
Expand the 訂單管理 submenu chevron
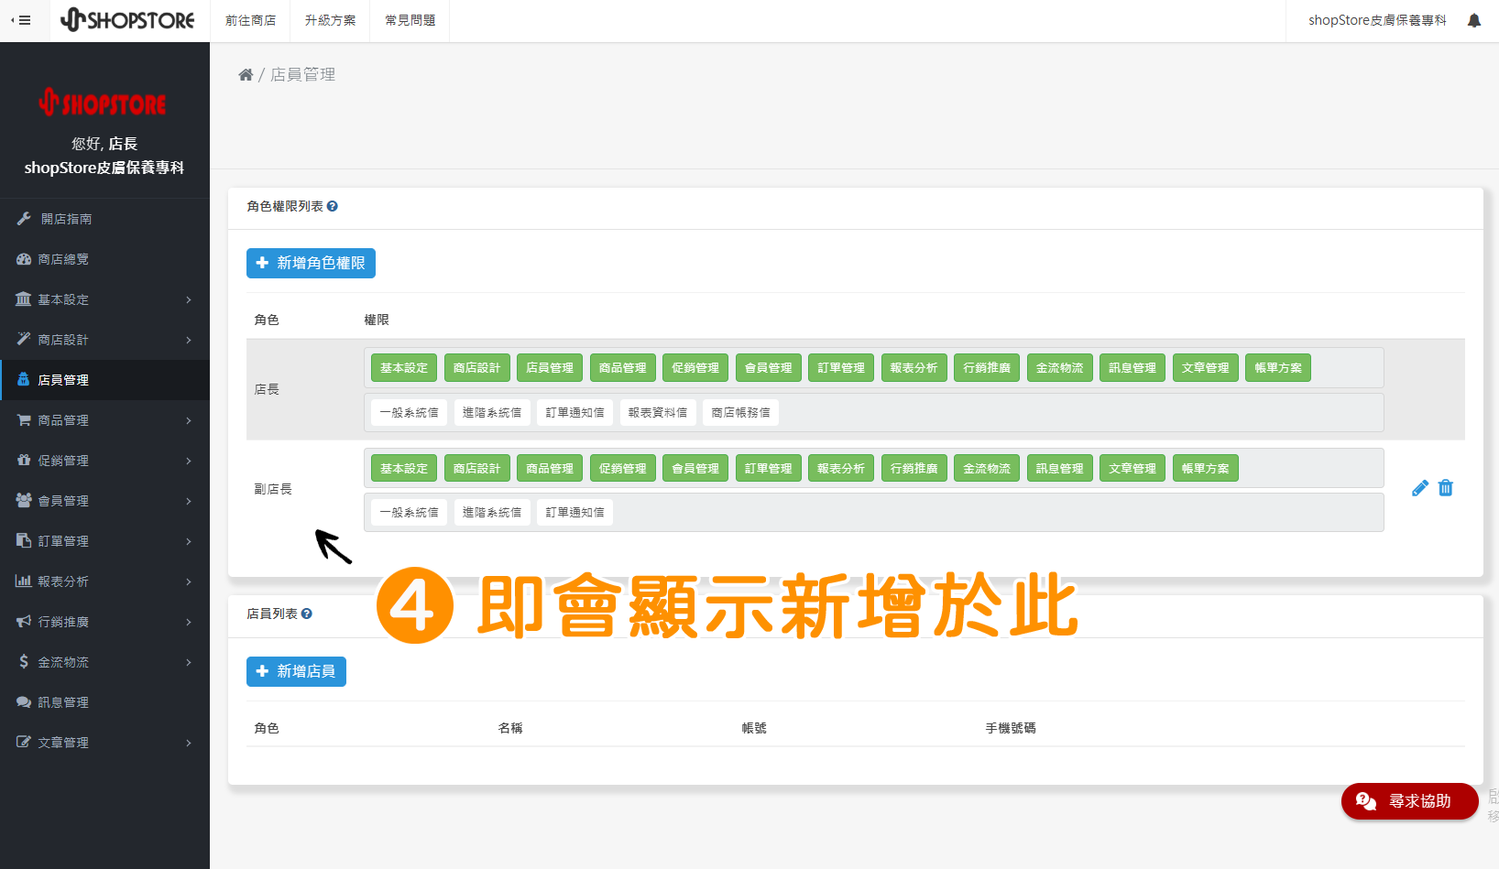pos(189,541)
